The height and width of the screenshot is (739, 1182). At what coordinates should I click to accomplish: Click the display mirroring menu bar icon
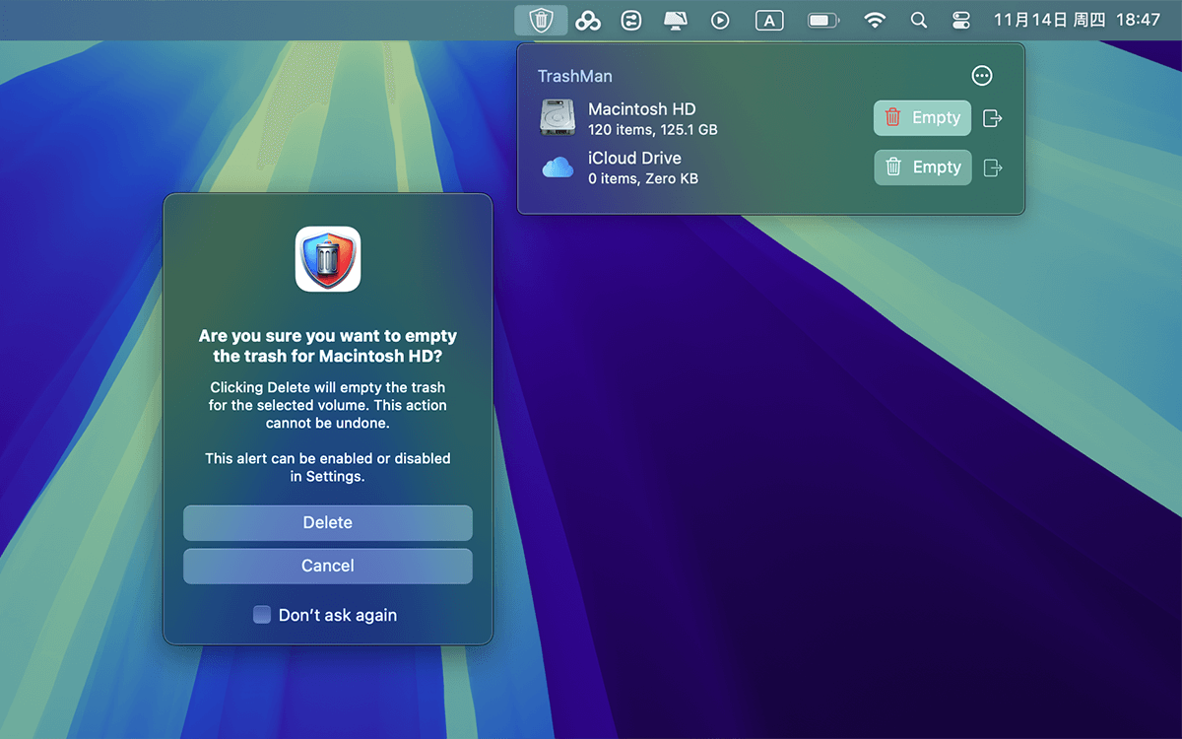[676, 20]
